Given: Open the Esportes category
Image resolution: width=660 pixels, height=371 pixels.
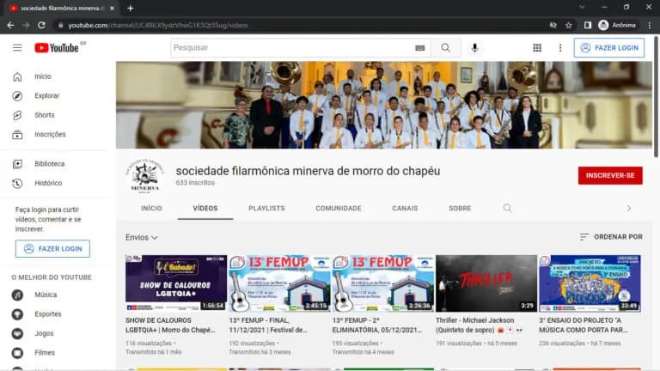Looking at the screenshot, I should click(x=47, y=314).
